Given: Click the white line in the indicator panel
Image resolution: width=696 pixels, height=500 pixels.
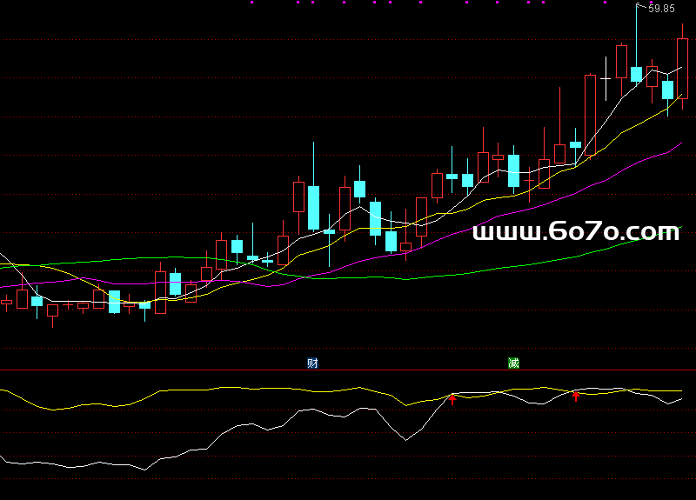Looking at the screenshot, I should point(261,426).
